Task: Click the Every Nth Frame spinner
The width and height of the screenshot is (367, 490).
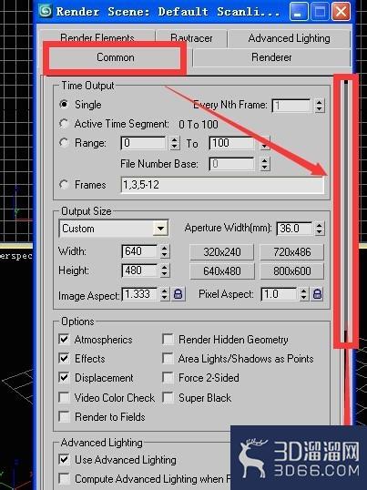Action: click(x=319, y=106)
